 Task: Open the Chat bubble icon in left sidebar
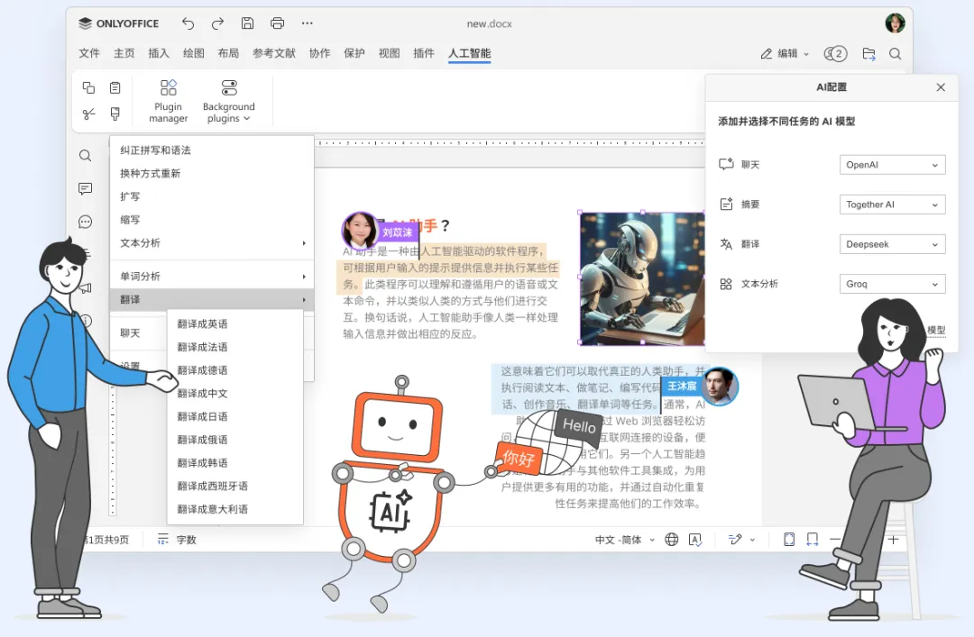85,222
